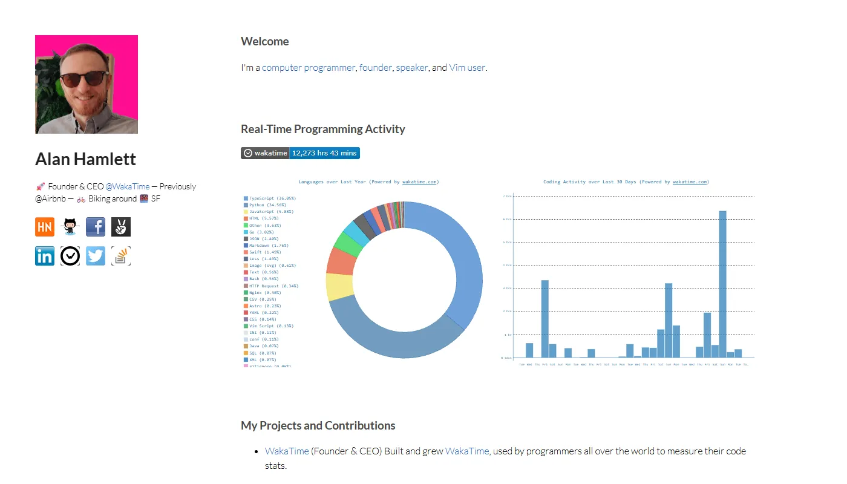Image resolution: width=847 pixels, height=484 pixels.
Task: Select 'Nginx (0.30%)' legend entry
Action: tap(262, 292)
